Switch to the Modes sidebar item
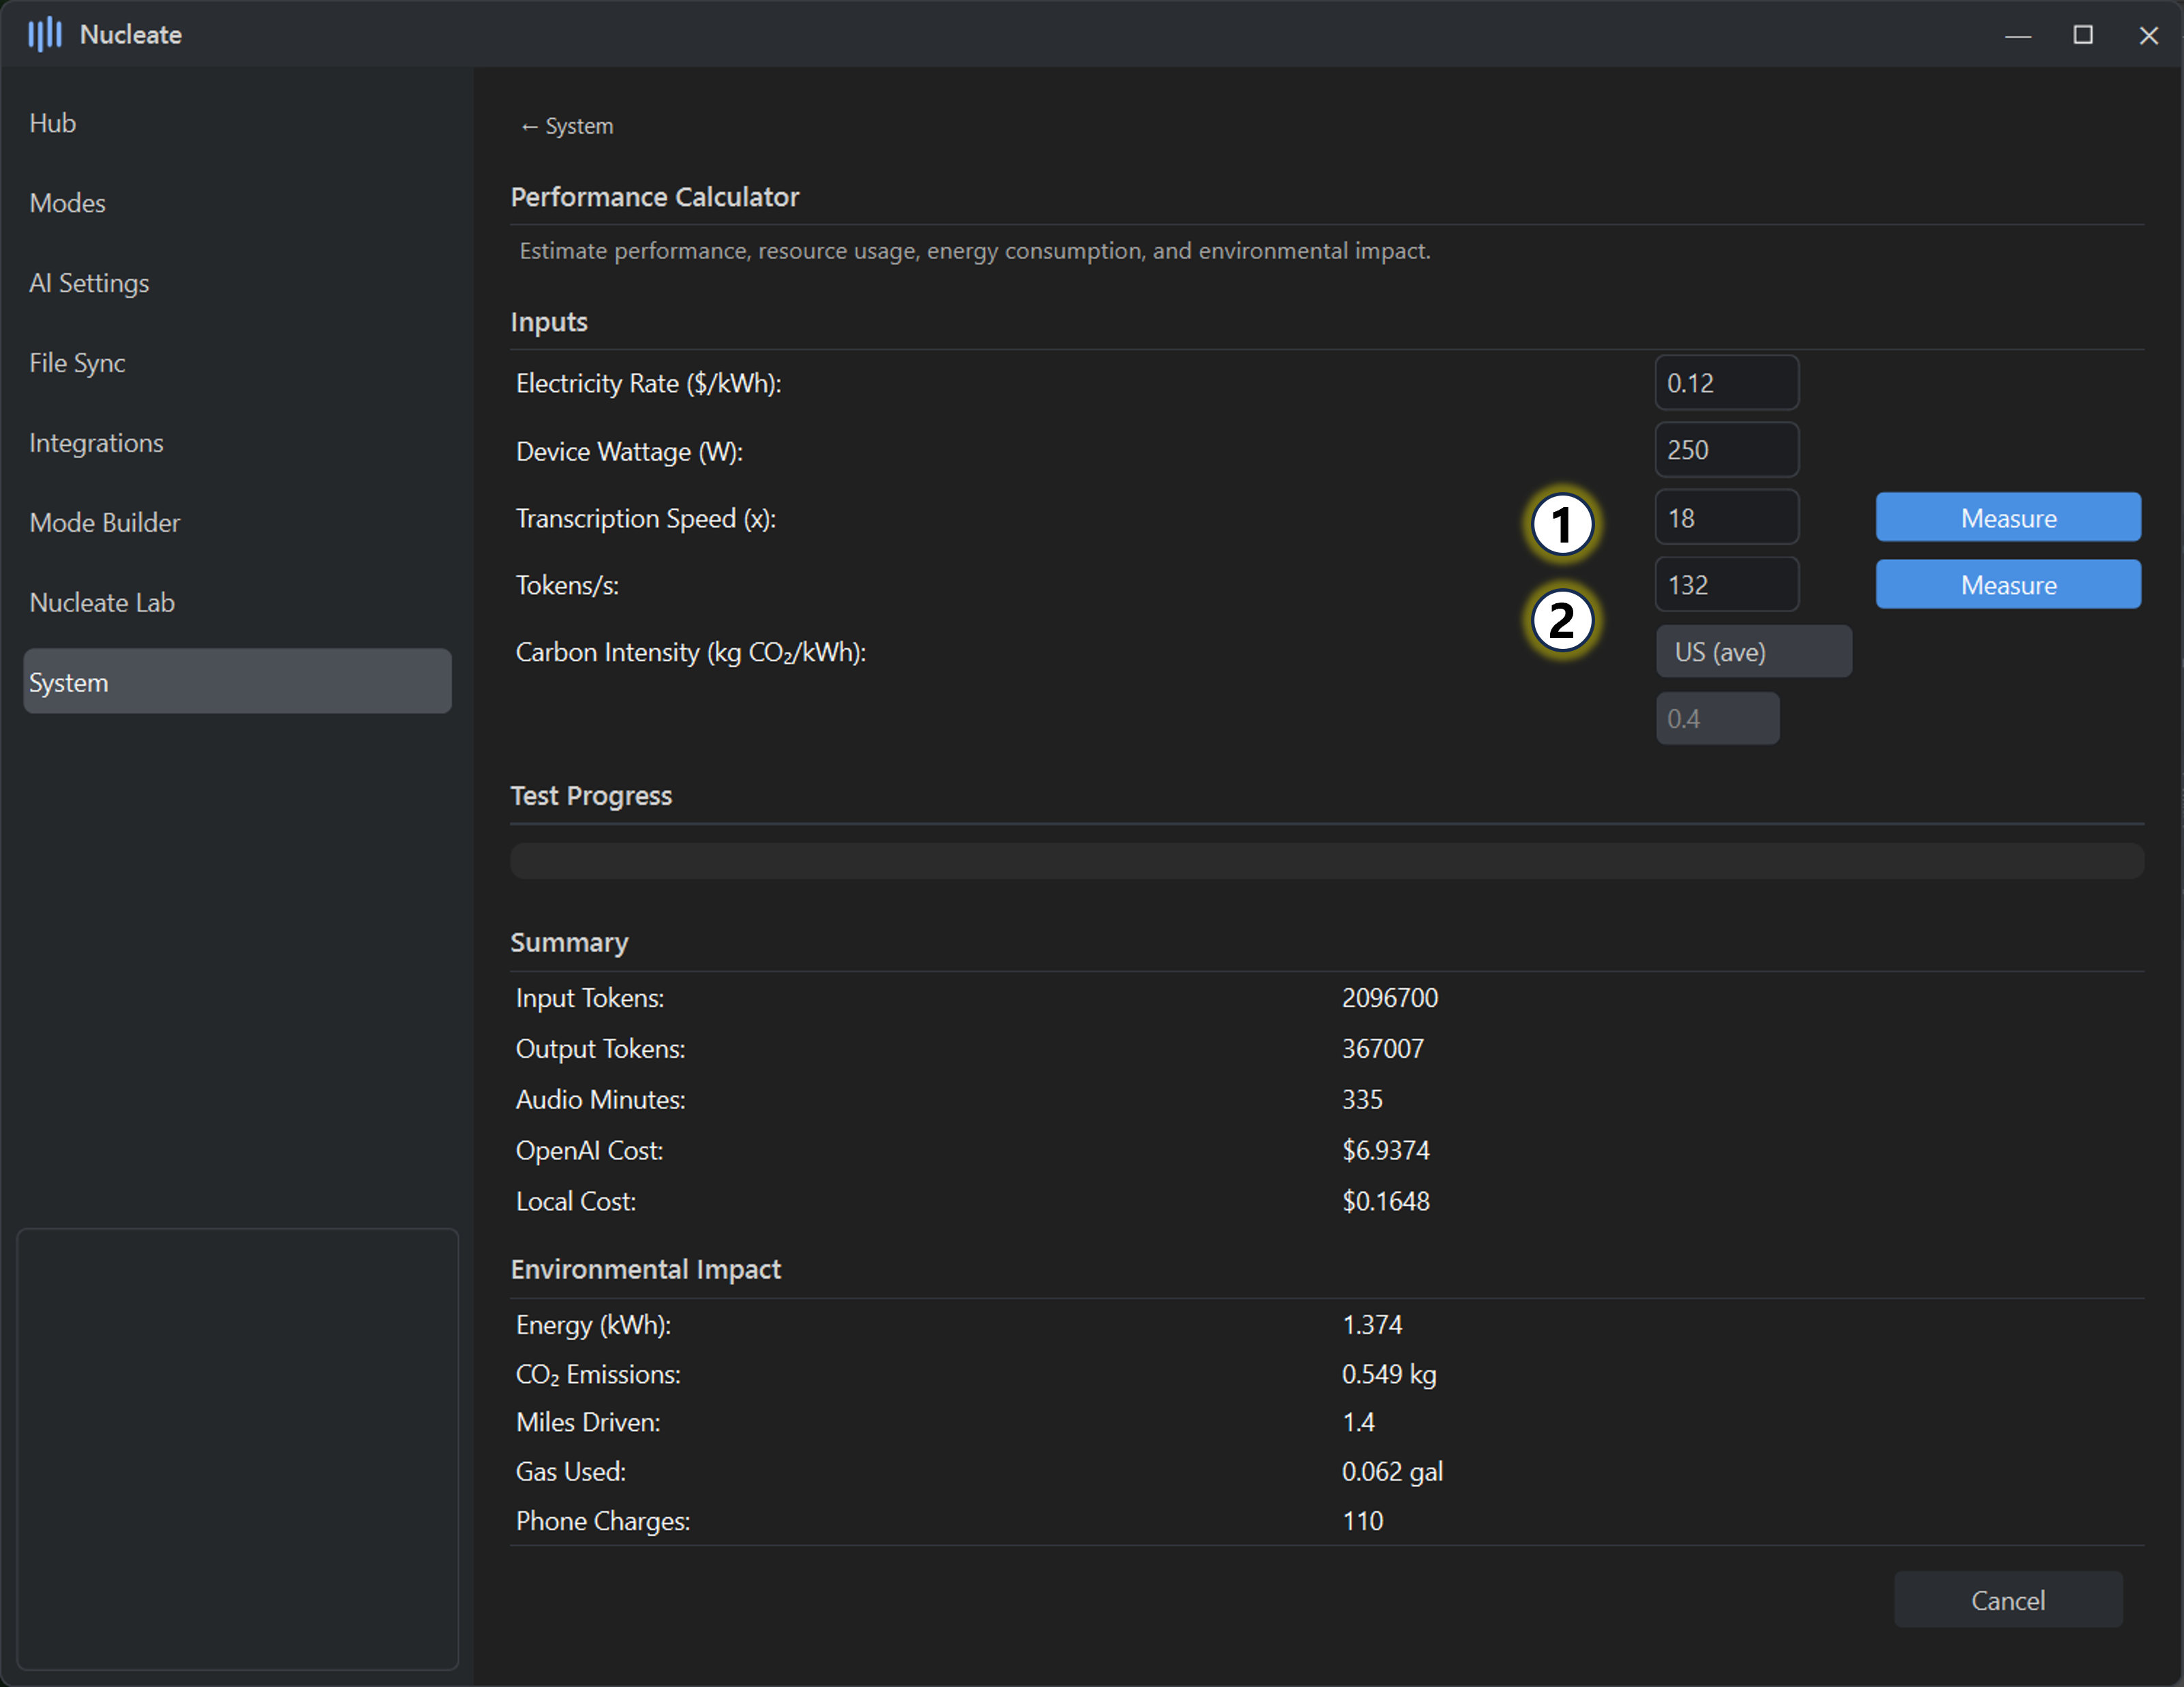This screenshot has width=2184, height=1687. 67,203
